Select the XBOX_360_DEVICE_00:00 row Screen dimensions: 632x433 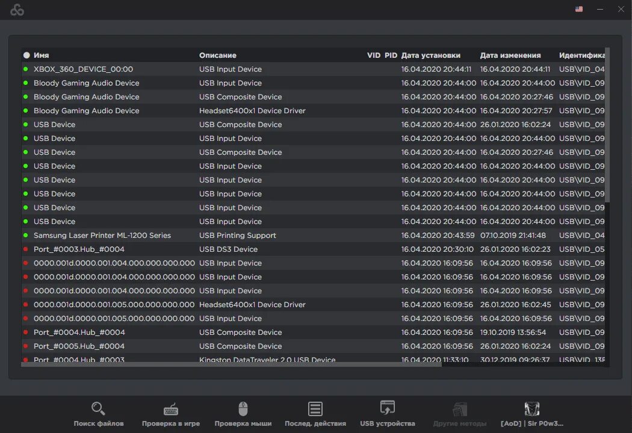[313, 69]
